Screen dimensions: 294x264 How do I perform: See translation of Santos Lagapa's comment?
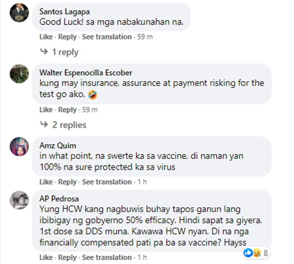[x=107, y=37]
